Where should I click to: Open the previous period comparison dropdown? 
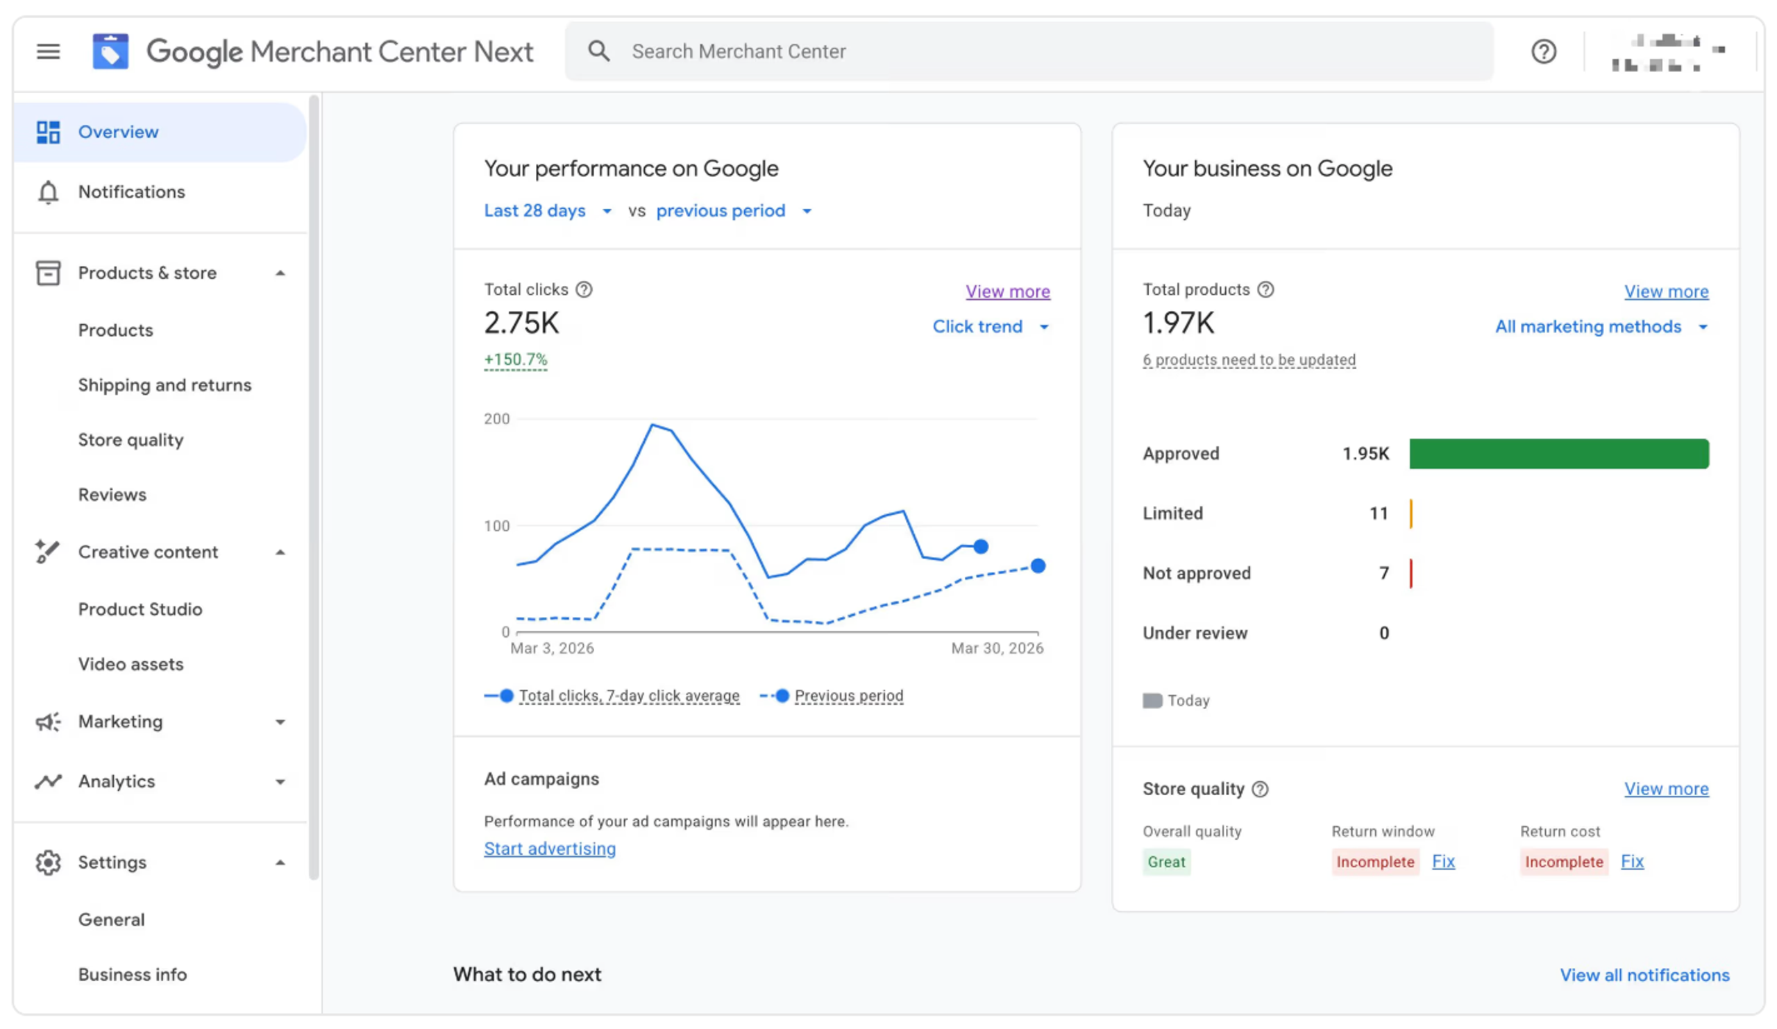(734, 211)
